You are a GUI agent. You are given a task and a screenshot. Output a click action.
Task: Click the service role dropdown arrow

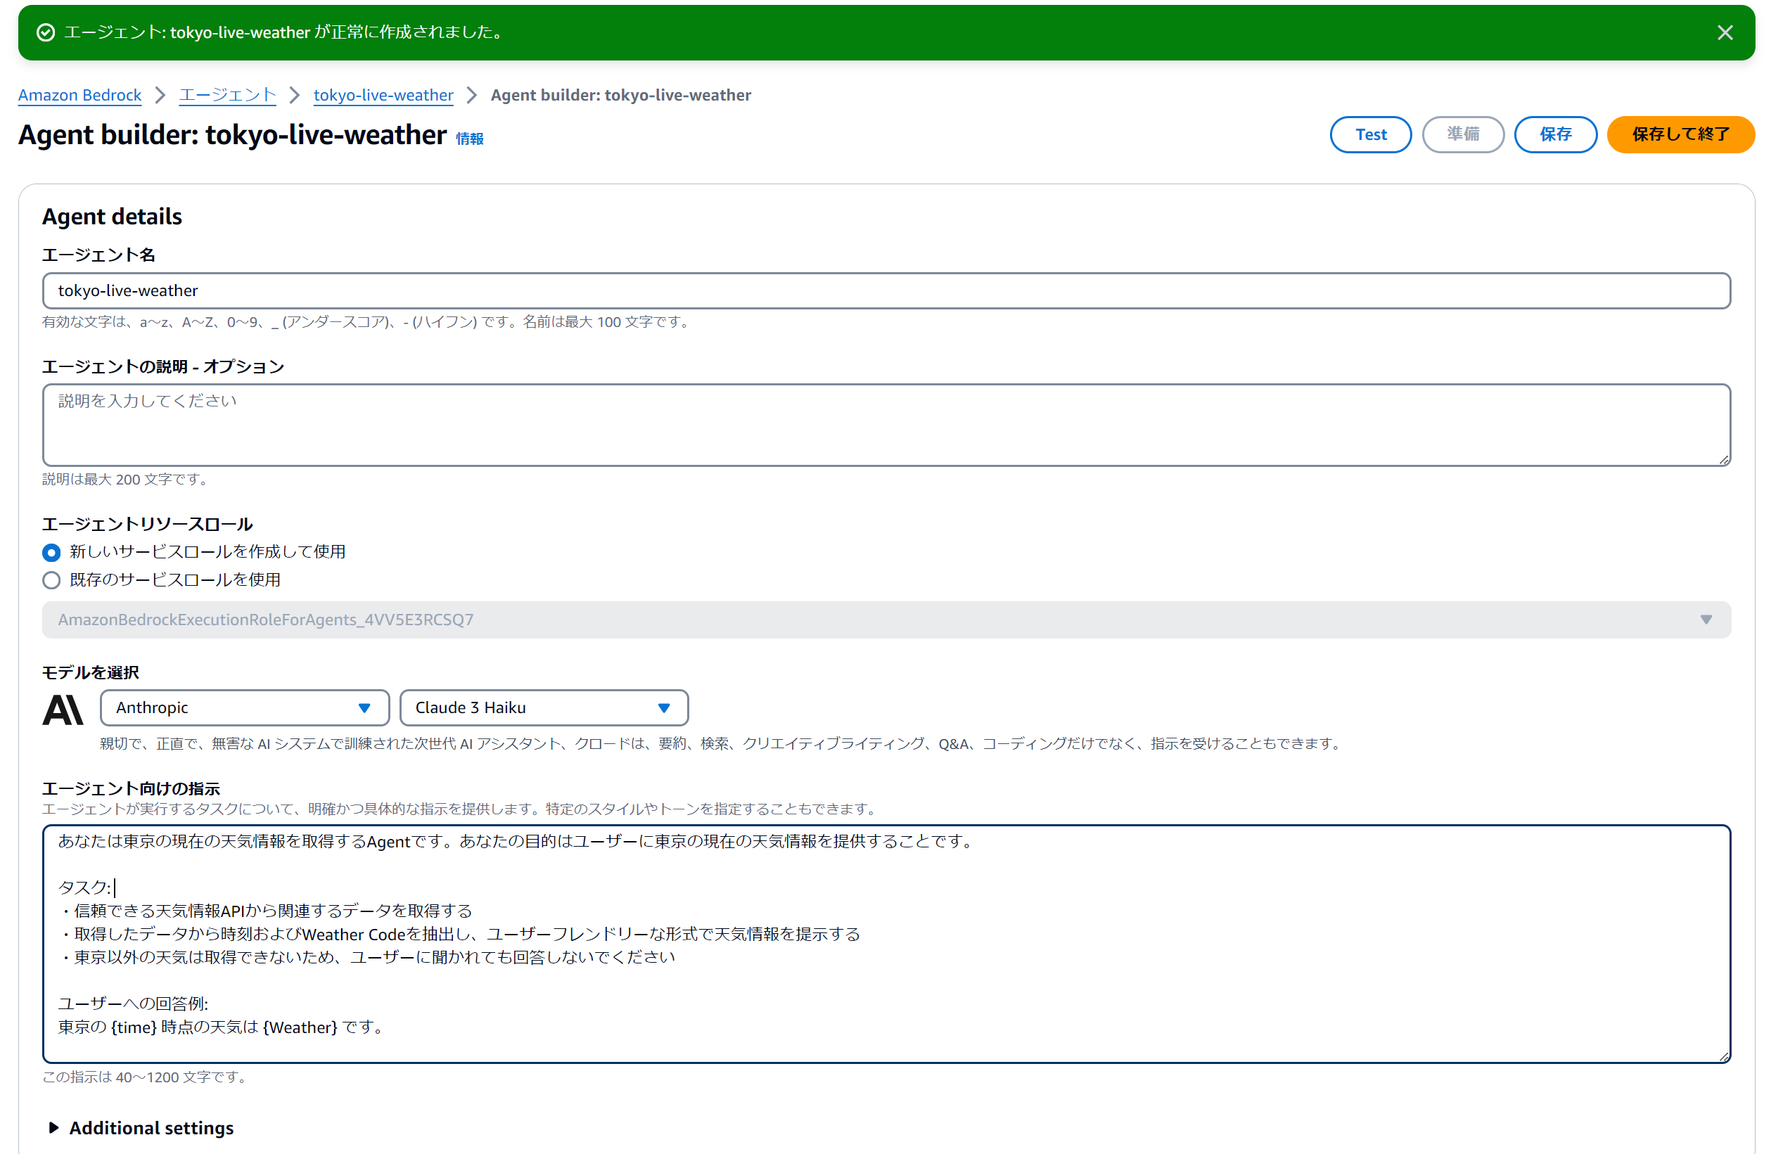click(1706, 620)
